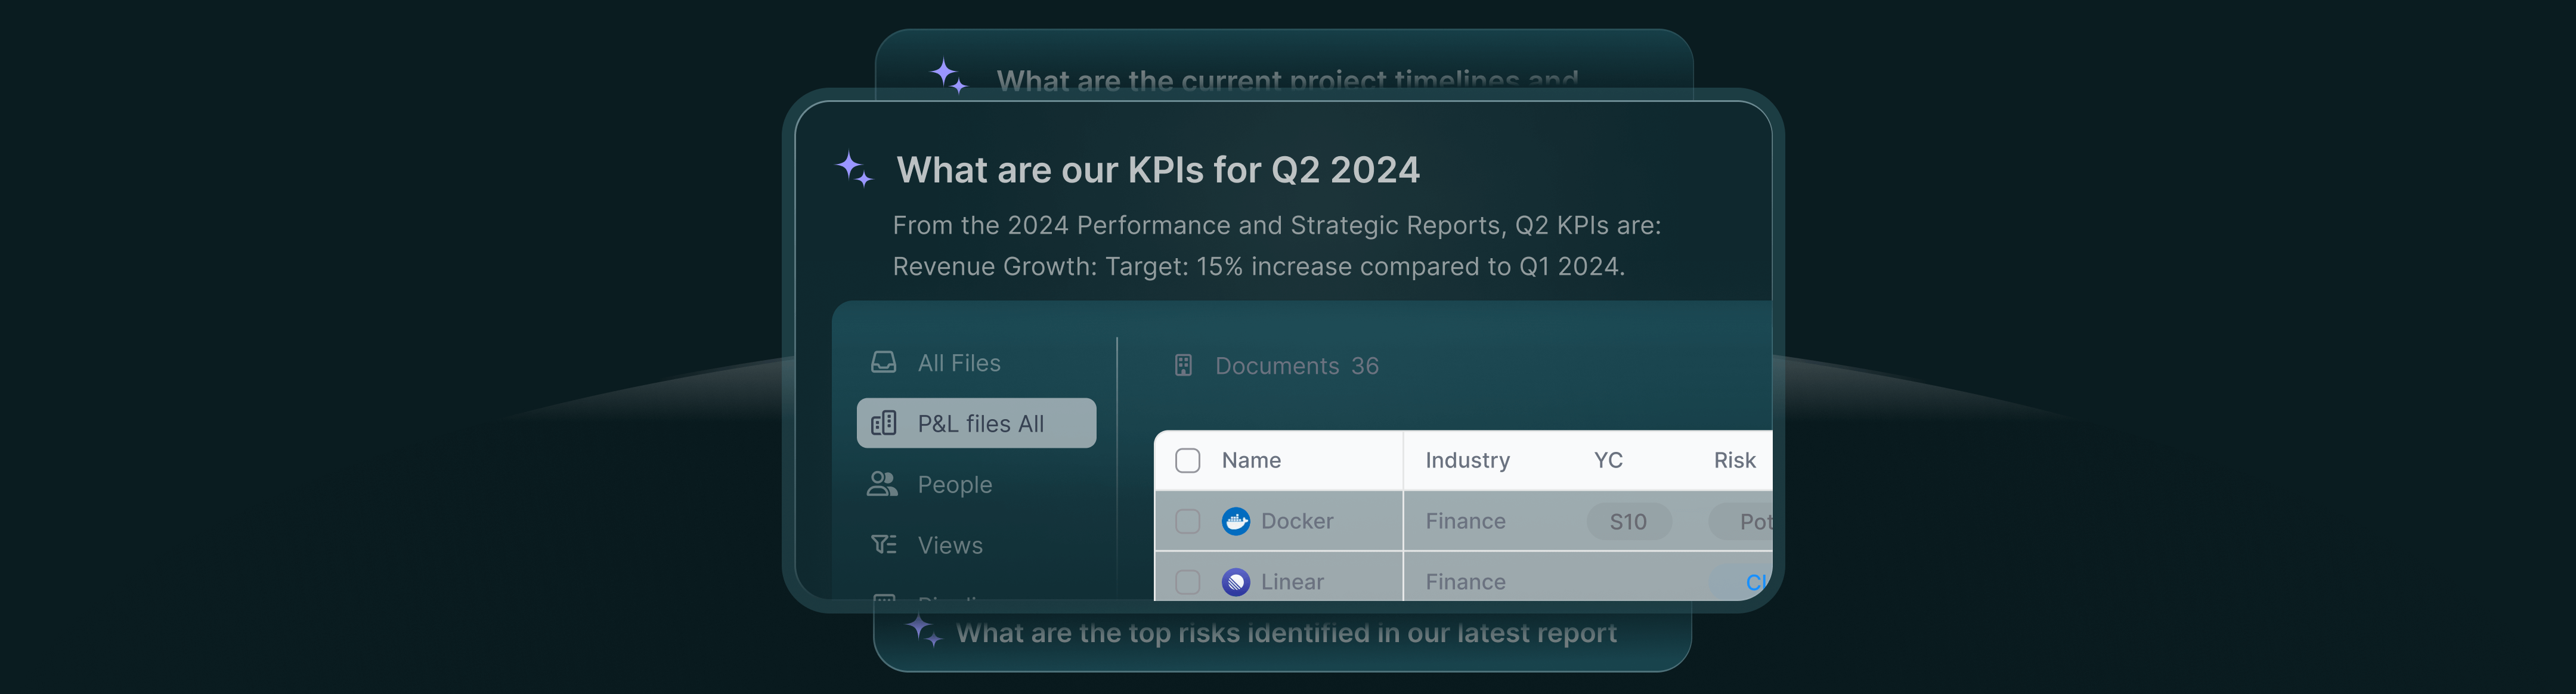The width and height of the screenshot is (2576, 694).
Task: Click the Linear logo icon
Action: tap(1236, 582)
